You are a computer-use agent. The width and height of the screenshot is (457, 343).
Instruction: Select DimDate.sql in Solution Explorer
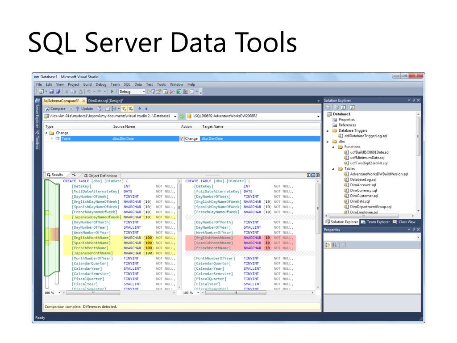pos(360,201)
